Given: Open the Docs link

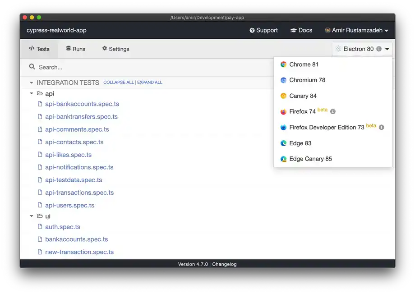Looking at the screenshot, I should tap(301, 30).
